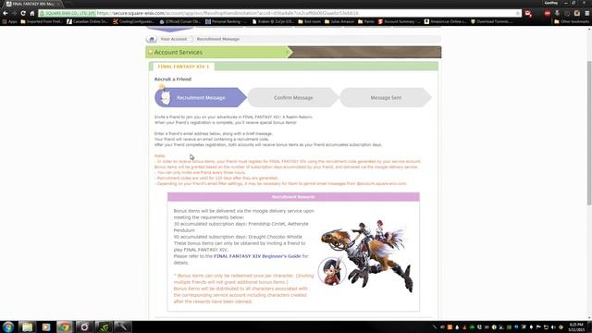Click the red extension icon with badge
Image resolution: width=592 pixels, height=333 pixels.
point(528,14)
